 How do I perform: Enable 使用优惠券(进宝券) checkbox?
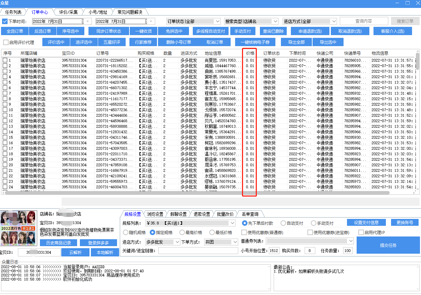pyautogui.click(x=310, y=232)
